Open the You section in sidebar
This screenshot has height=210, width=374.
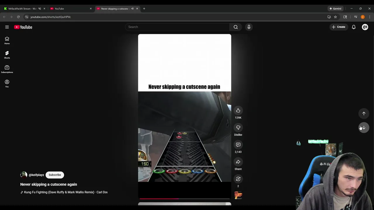[x=7, y=84]
